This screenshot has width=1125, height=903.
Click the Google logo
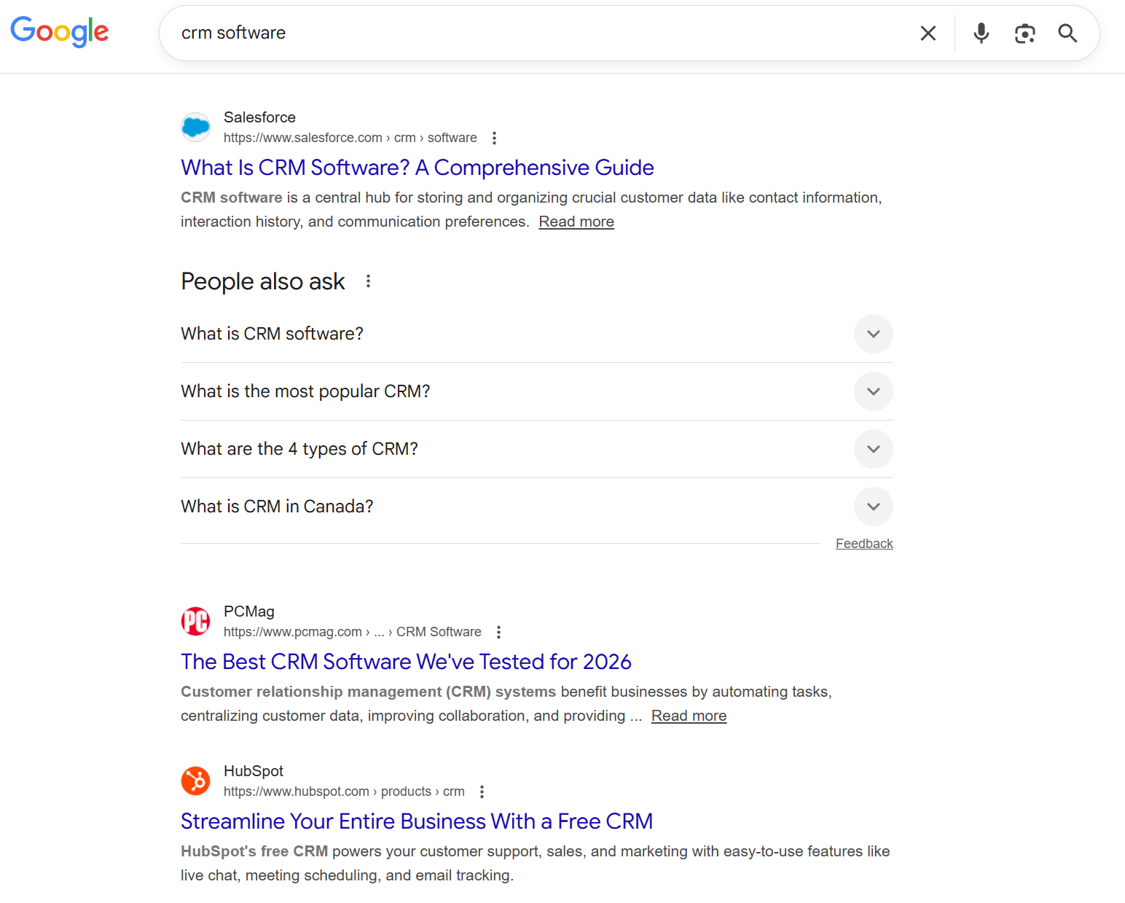(60, 32)
